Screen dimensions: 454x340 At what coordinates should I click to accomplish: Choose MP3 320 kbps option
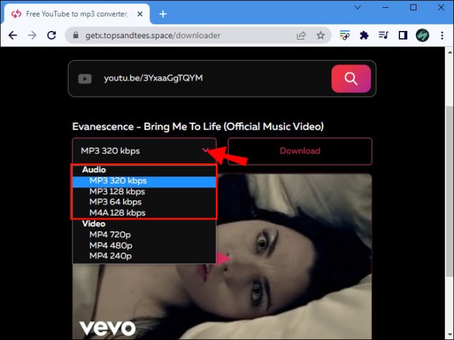pos(144,181)
